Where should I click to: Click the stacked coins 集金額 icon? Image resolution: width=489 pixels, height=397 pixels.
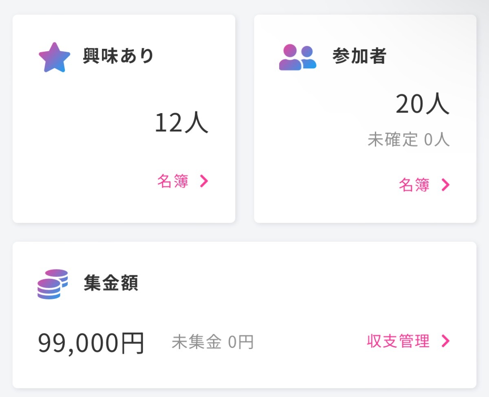[52, 284]
